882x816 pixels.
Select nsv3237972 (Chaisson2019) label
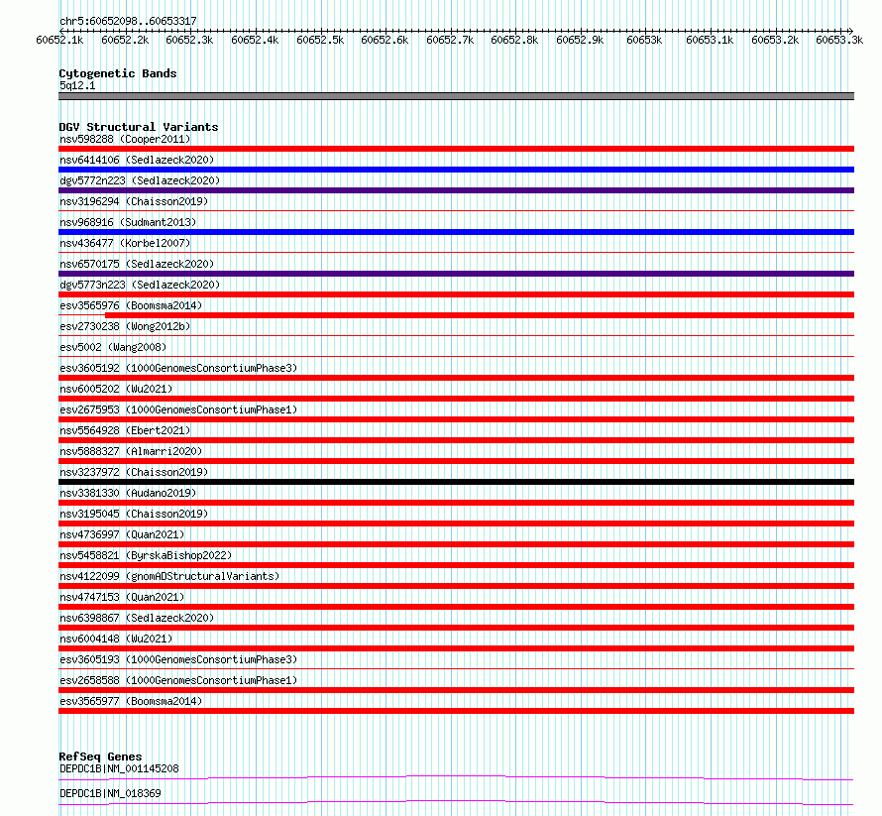134,472
